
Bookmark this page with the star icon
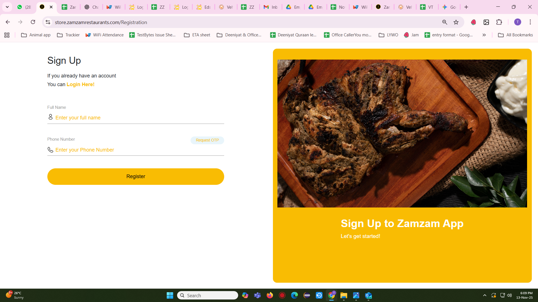[456, 22]
